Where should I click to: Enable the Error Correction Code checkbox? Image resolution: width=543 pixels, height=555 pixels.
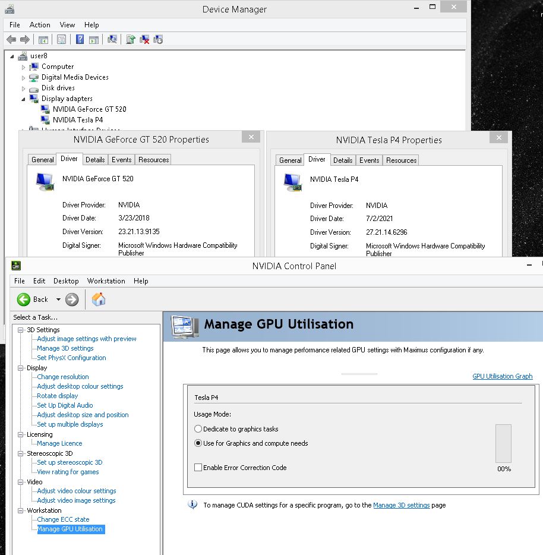tap(198, 468)
